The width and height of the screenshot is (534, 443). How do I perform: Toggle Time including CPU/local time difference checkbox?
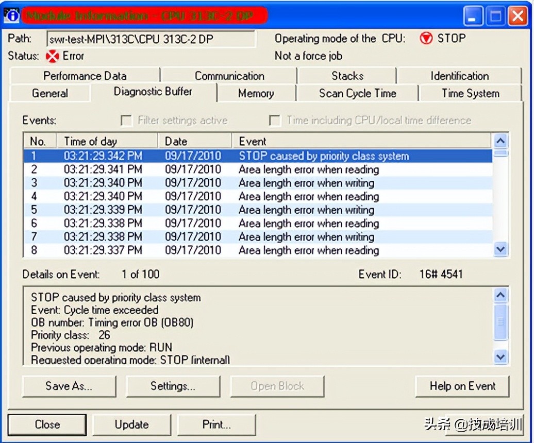coord(275,121)
